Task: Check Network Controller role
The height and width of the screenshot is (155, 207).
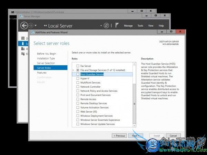Action: coord(78,87)
